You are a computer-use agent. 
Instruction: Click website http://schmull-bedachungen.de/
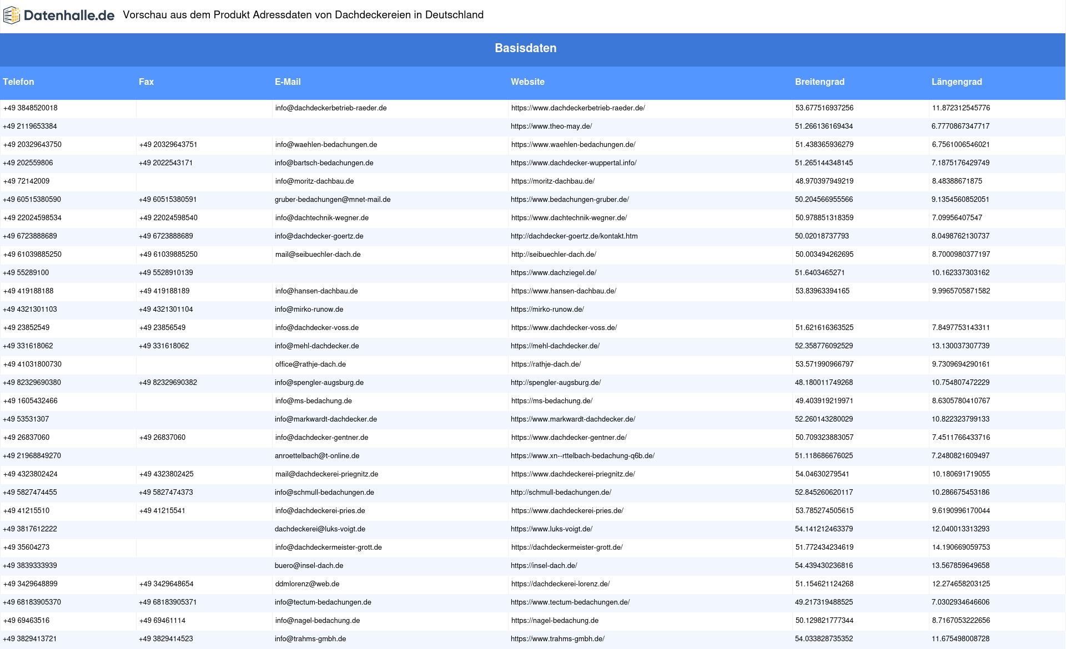pyautogui.click(x=561, y=493)
